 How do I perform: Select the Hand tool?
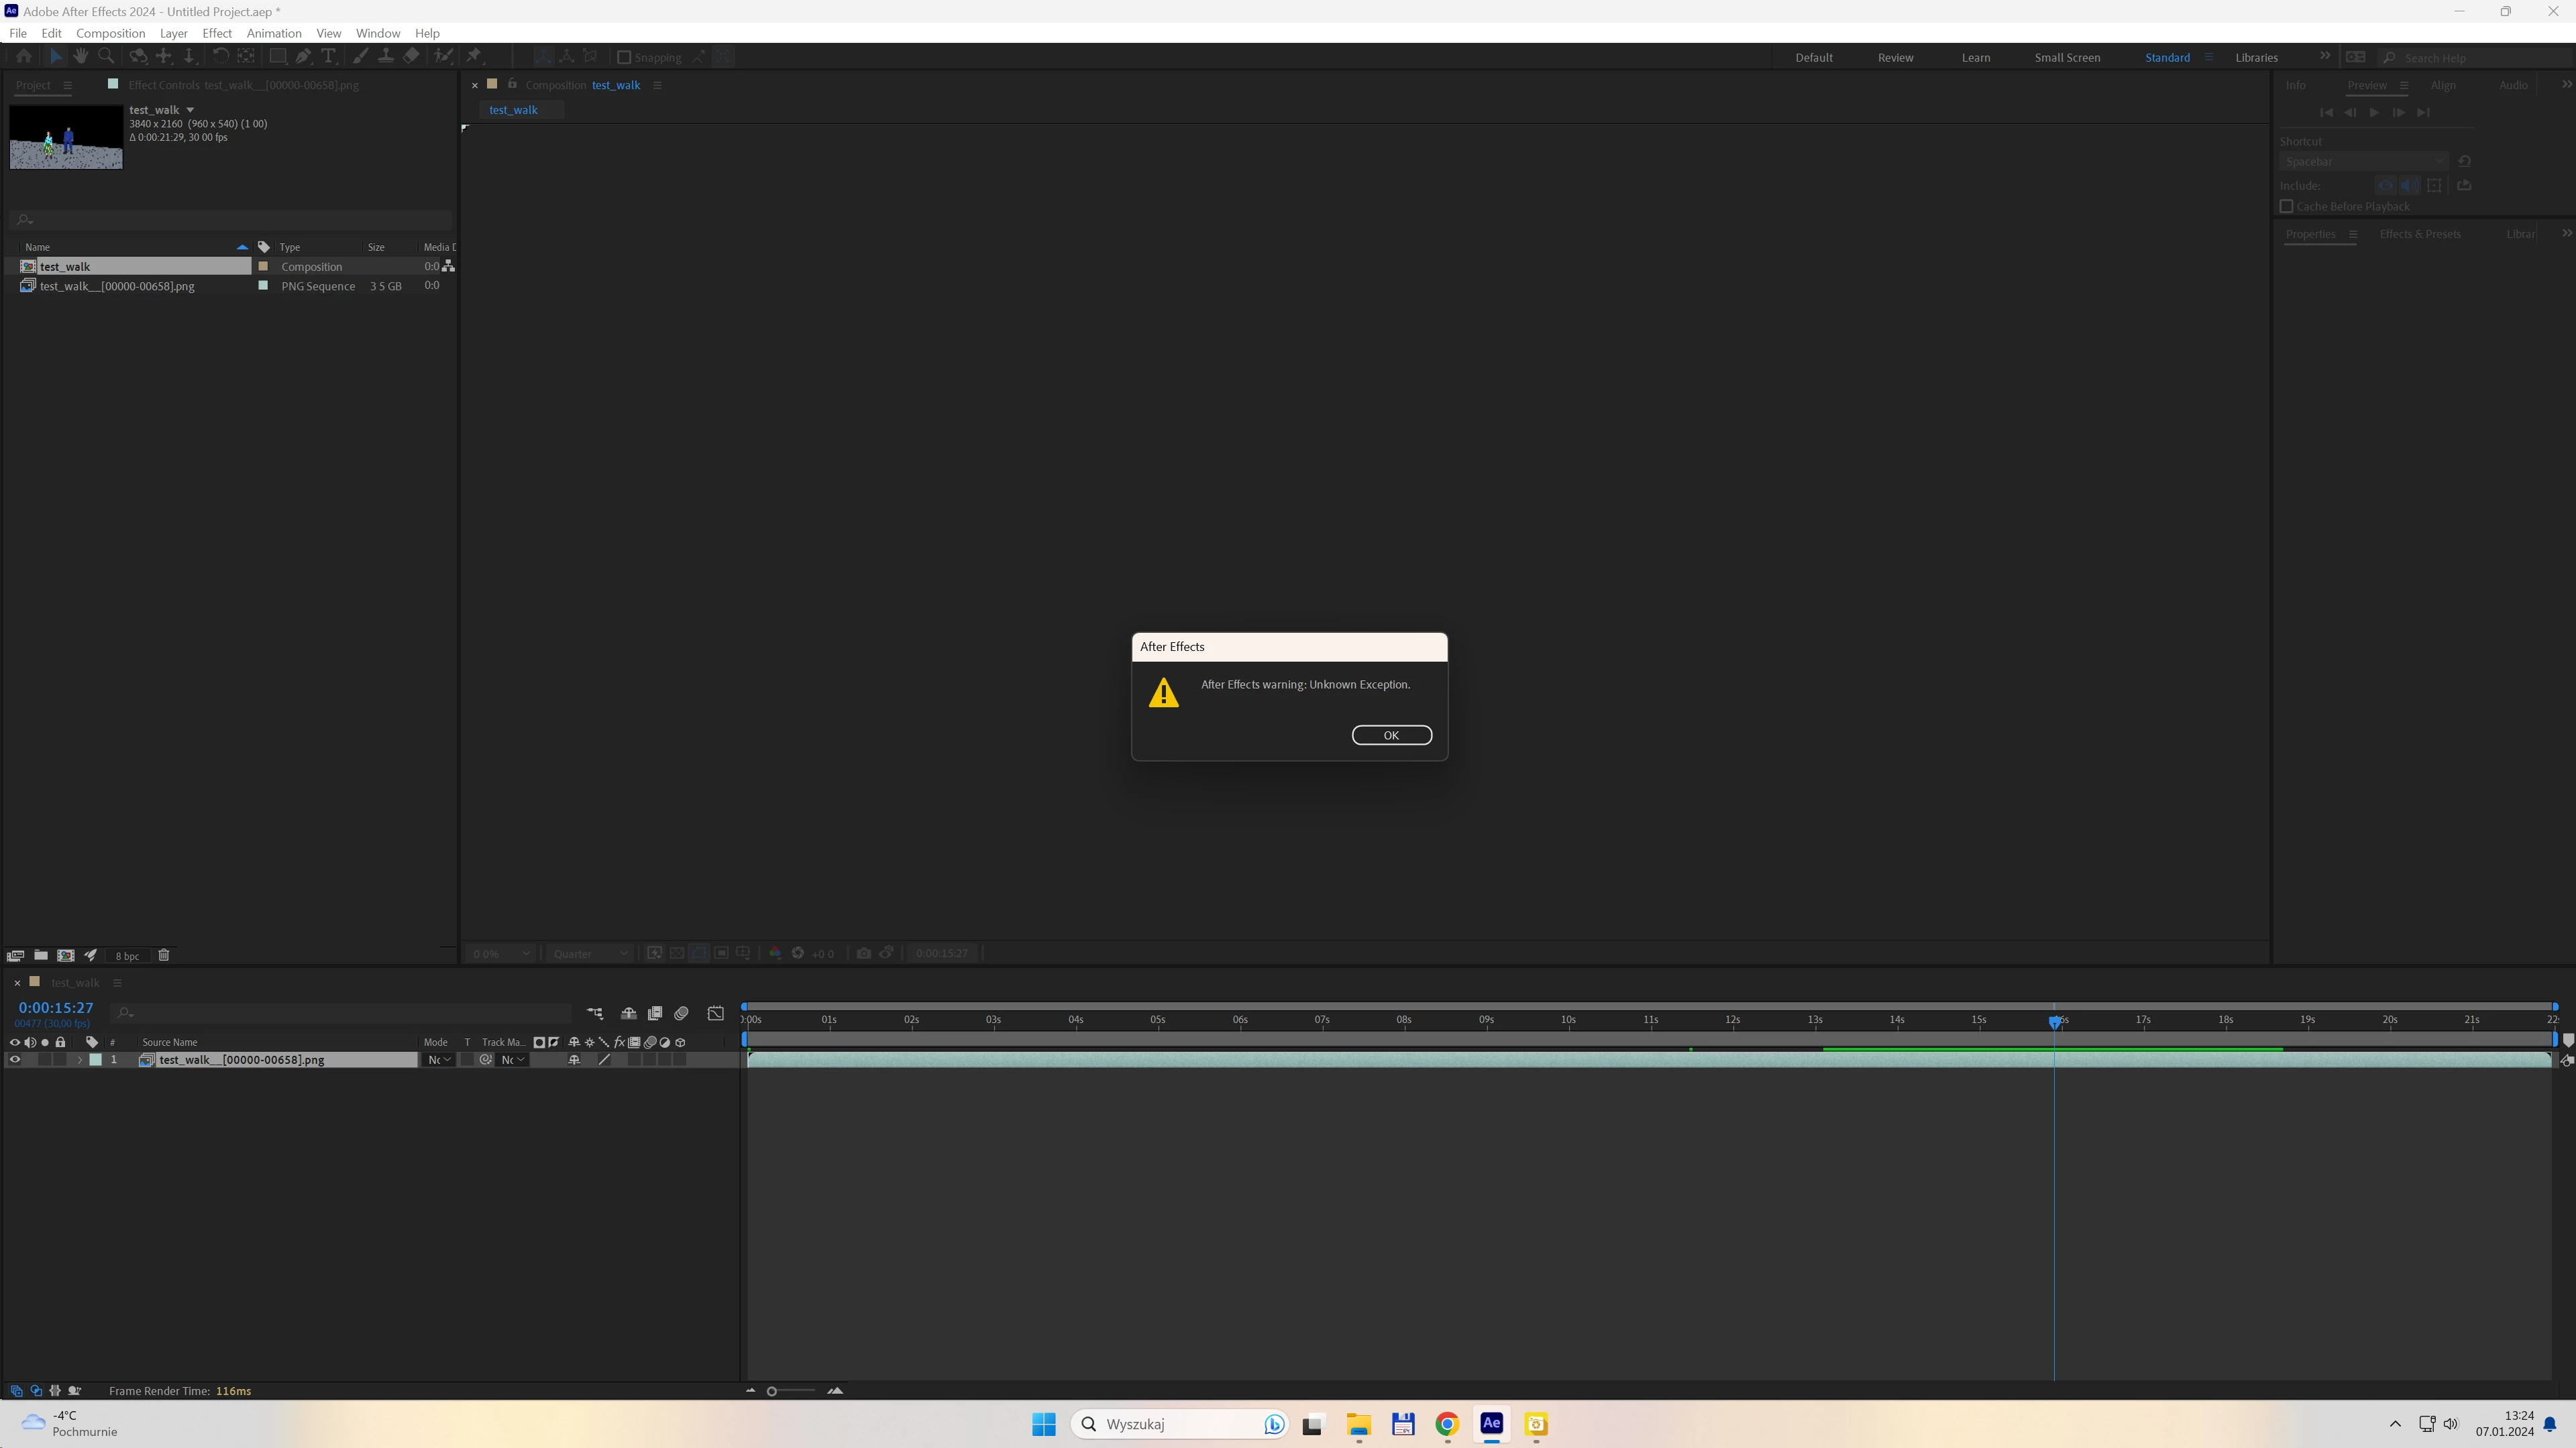[81, 57]
